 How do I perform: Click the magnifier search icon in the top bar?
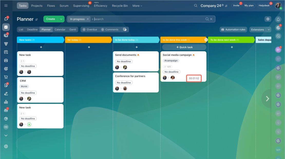tap(196, 6)
